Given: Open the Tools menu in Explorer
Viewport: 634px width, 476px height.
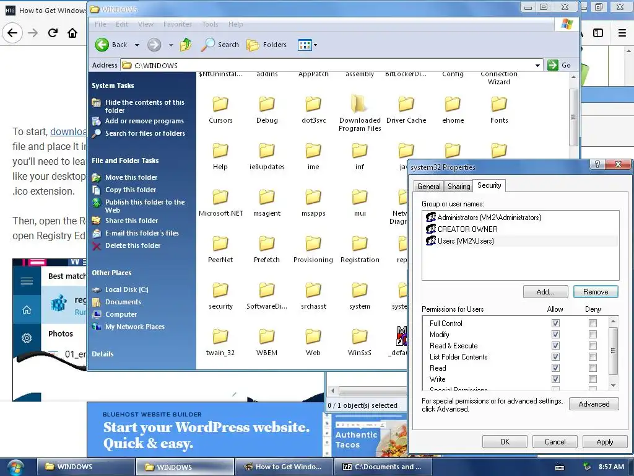Looking at the screenshot, I should [x=210, y=24].
